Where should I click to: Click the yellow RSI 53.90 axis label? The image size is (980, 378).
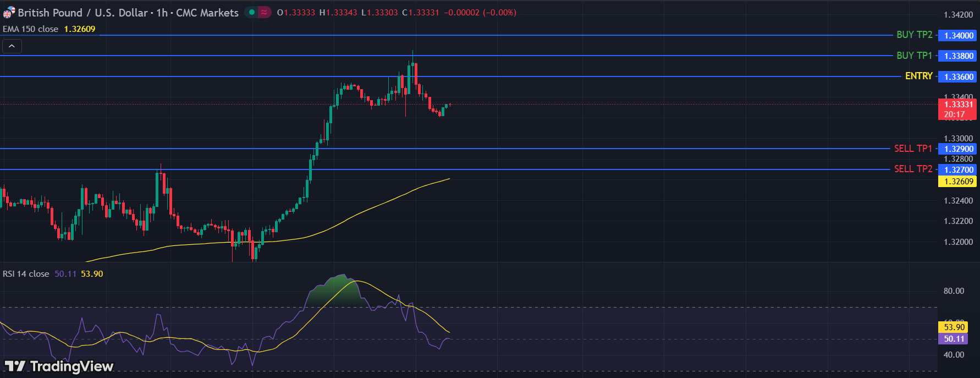954,327
